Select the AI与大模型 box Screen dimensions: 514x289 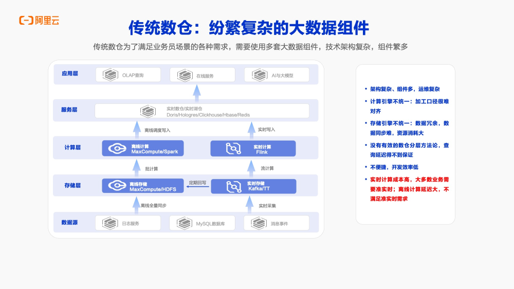[277, 75]
